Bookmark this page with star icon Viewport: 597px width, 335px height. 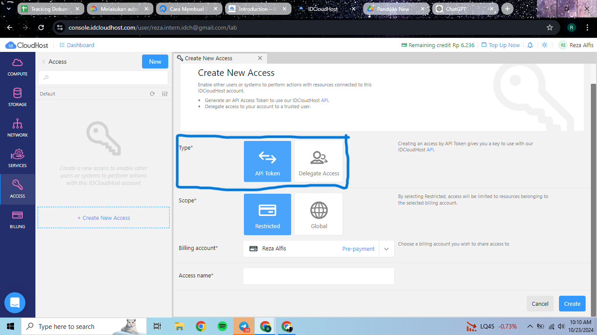click(x=550, y=27)
